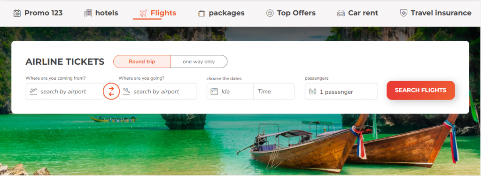Image resolution: width=481 pixels, height=176 pixels.
Task: Click the SEARCH FLIGHTS button
Action: [420, 90]
